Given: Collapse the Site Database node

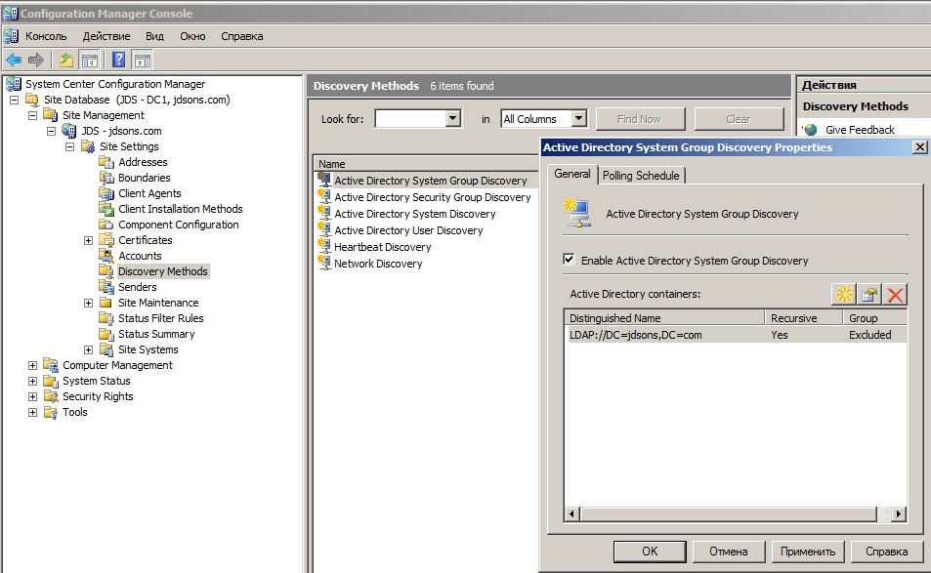Looking at the screenshot, I should [15, 100].
